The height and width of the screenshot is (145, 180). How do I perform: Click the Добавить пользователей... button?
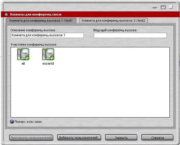click(x=79, y=138)
